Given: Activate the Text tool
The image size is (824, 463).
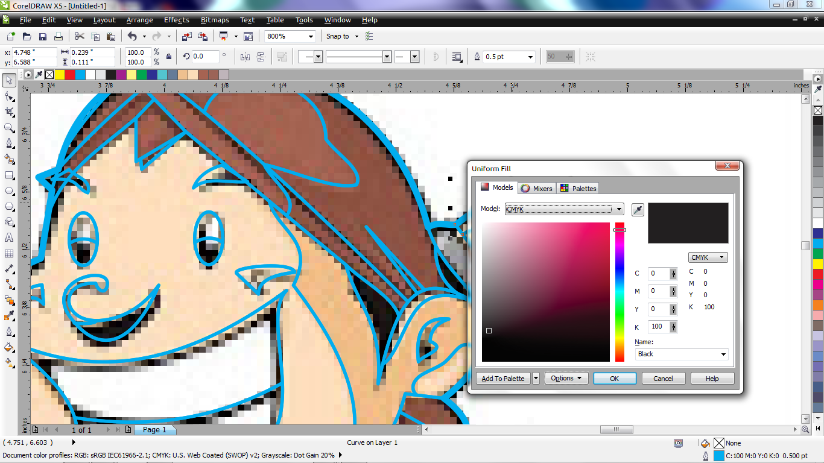Looking at the screenshot, I should 8,238.
